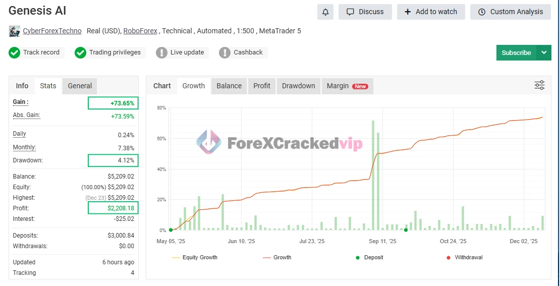Click the Daily label
Viewport: 559px width, 286px height.
click(x=20, y=134)
